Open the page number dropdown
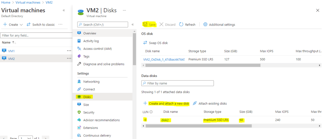The image size is (324, 139). click(x=26, y=137)
